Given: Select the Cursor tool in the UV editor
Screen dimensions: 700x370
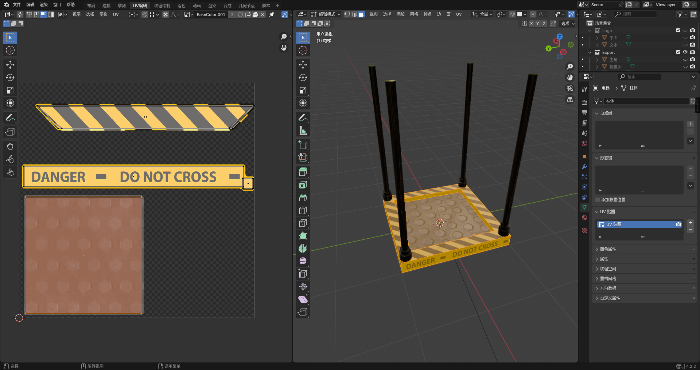Looking at the screenshot, I should pos(10,50).
